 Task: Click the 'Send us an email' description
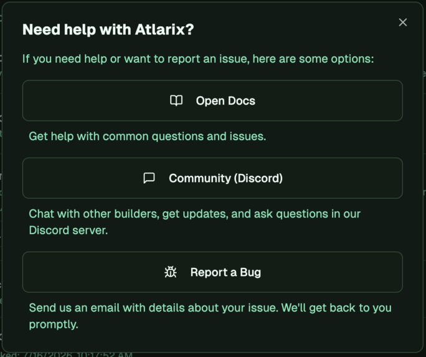coord(211,316)
